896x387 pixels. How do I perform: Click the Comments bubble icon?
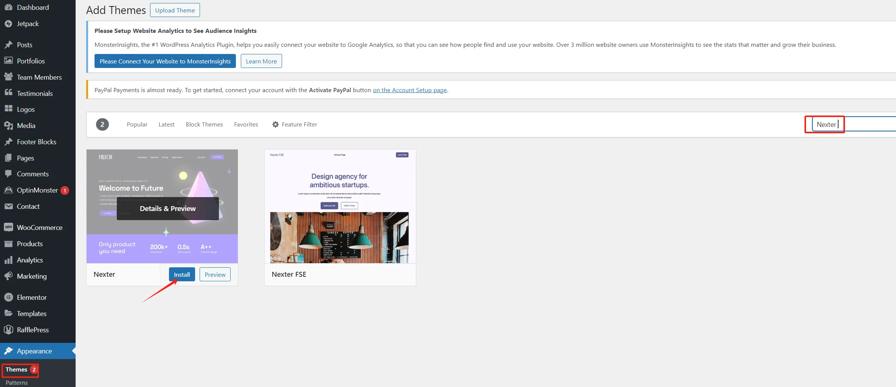[8, 174]
